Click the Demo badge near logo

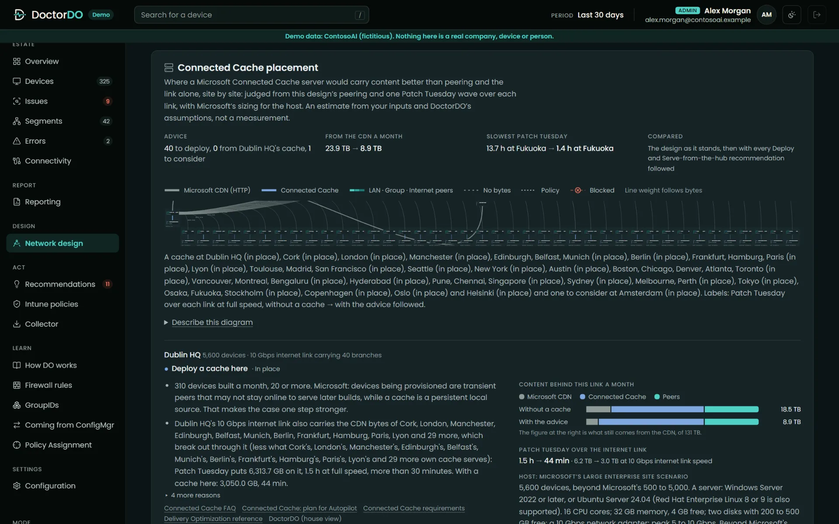(x=101, y=15)
